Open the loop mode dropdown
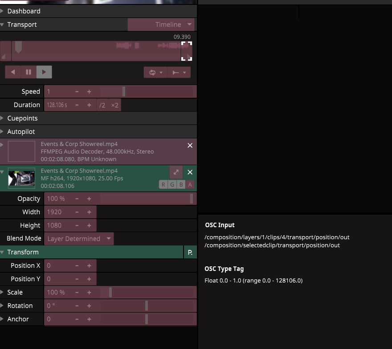392x349 pixels. [155, 72]
